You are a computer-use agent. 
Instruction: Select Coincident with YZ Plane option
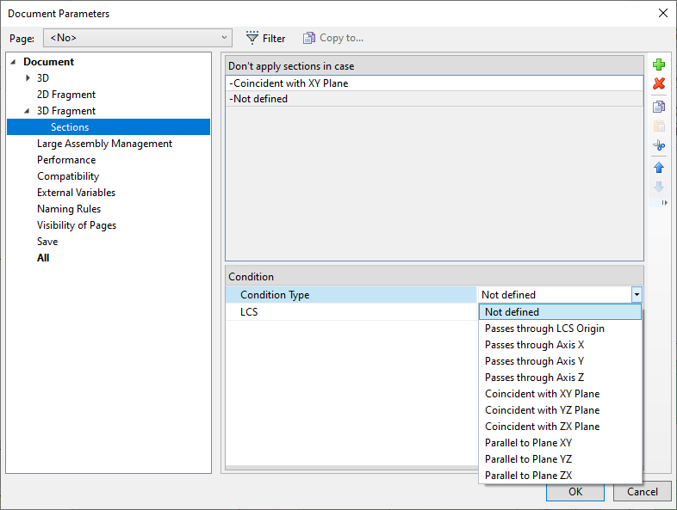pyautogui.click(x=542, y=410)
